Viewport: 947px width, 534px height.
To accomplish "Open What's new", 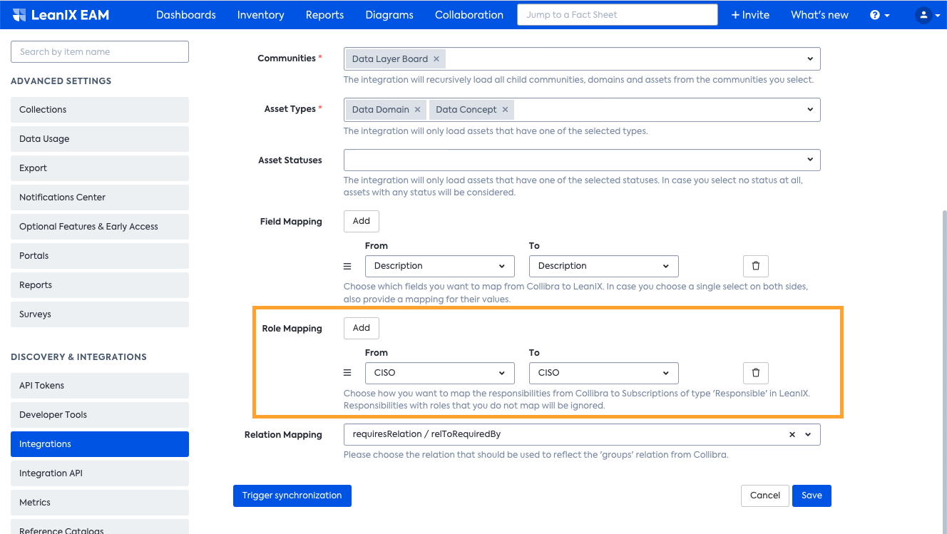I will point(819,15).
